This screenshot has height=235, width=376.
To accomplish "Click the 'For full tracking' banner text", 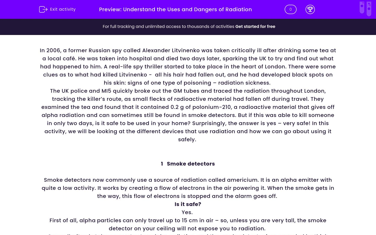I will (x=168, y=27).
